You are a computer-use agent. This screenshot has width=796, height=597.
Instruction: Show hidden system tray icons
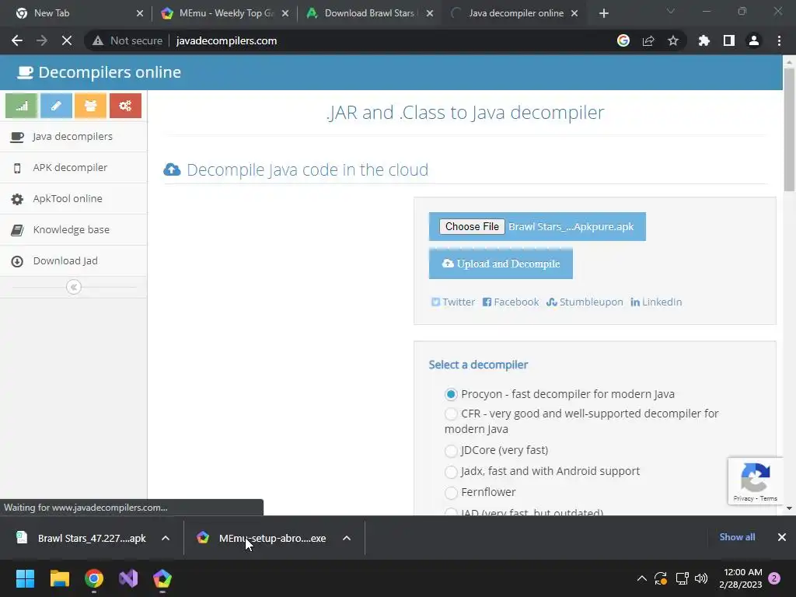coord(641,578)
